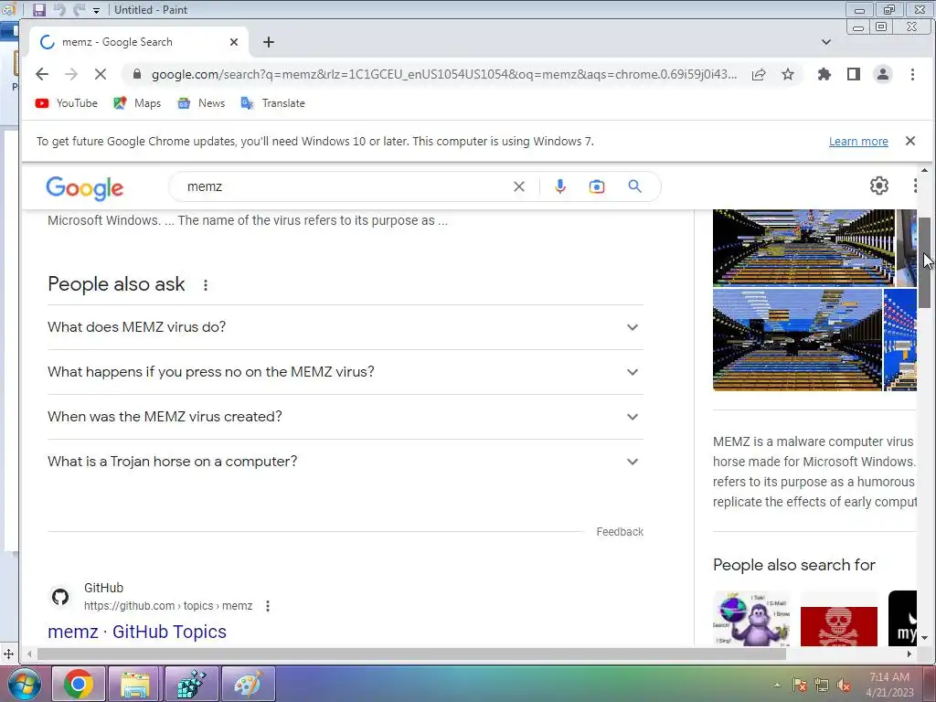Open the News bookmark
The width and height of the screenshot is (936, 702).
[x=201, y=103]
